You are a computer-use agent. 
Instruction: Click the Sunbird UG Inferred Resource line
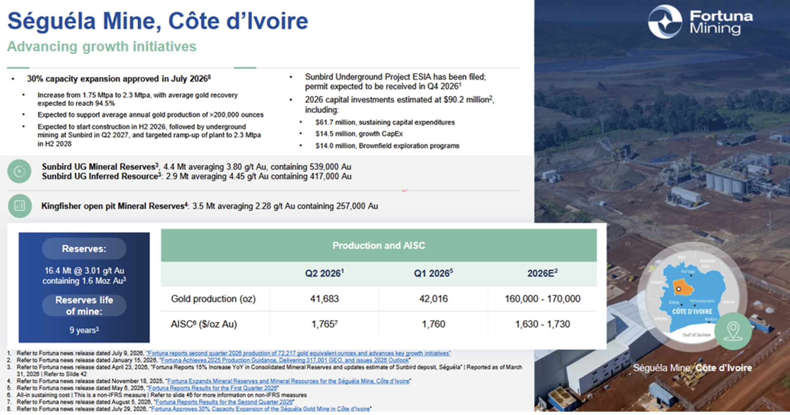coord(196,176)
